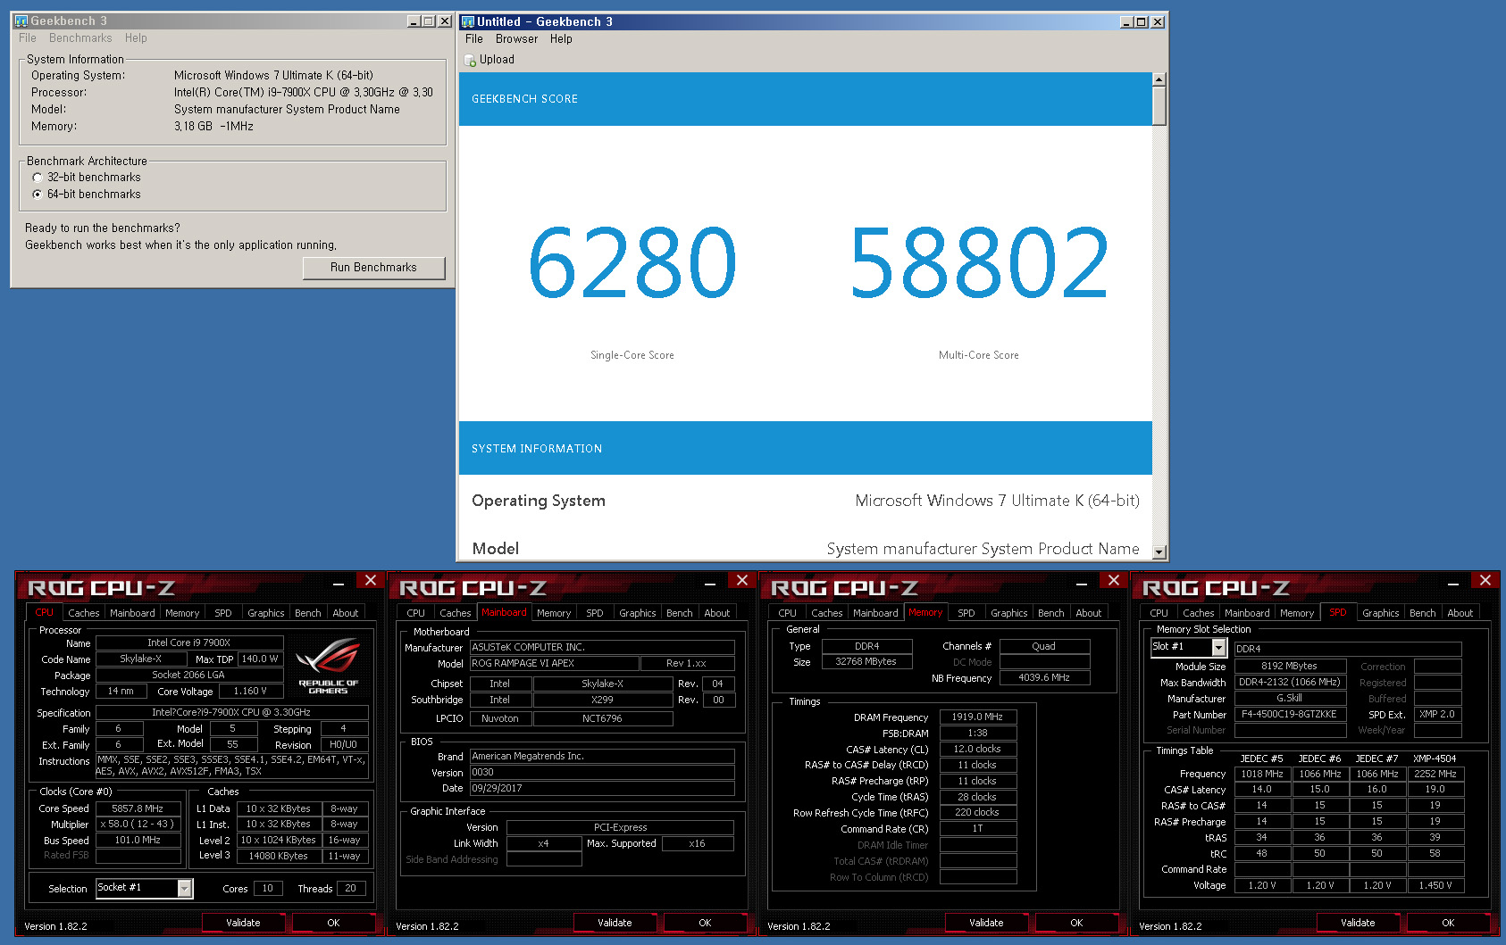Switch to Graphics tab in first CPU-Z window
1506x945 pixels.
(x=266, y=613)
